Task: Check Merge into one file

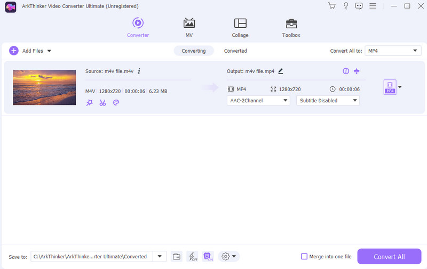Action: (x=304, y=257)
